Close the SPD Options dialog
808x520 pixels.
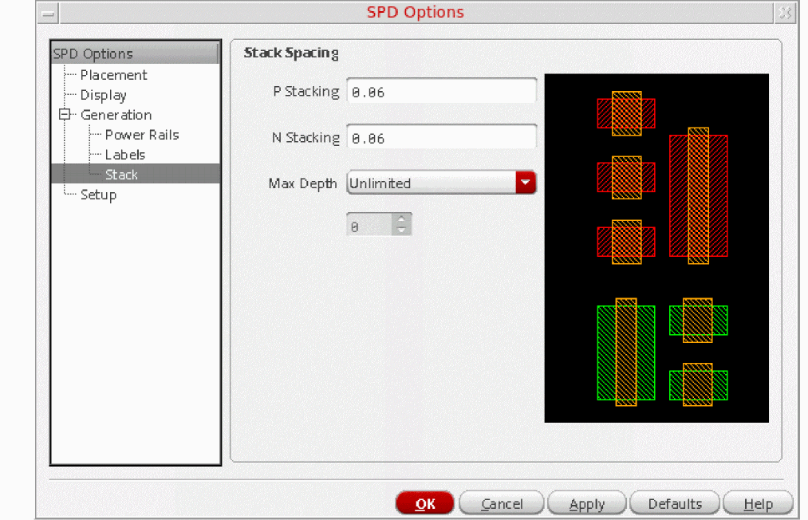pos(786,14)
